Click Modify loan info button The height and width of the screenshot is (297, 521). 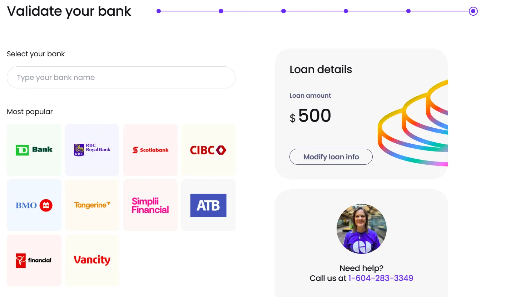point(331,157)
